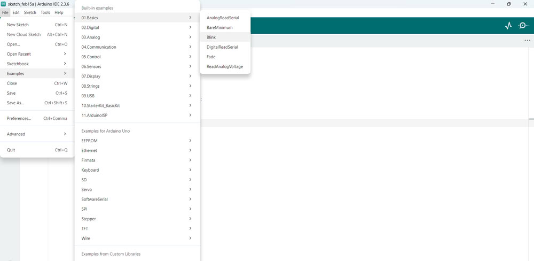
Task: Open the Ethernet library examples
Action: pos(137,150)
